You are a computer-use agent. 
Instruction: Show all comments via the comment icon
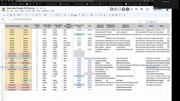[141, 9]
